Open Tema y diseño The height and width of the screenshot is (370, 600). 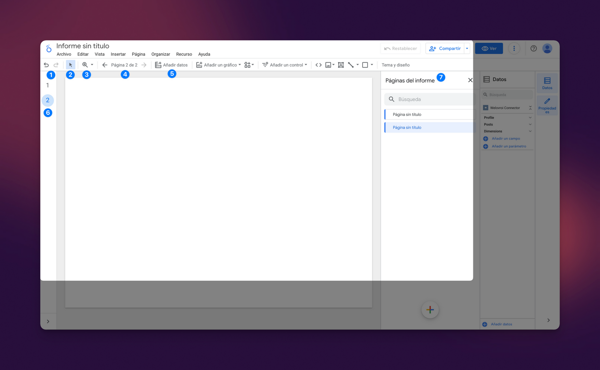[395, 65]
